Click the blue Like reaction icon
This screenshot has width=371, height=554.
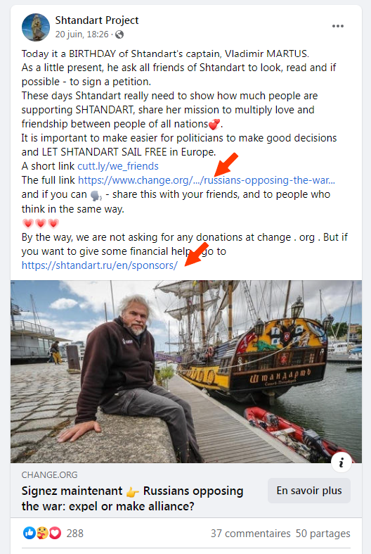tap(30, 533)
